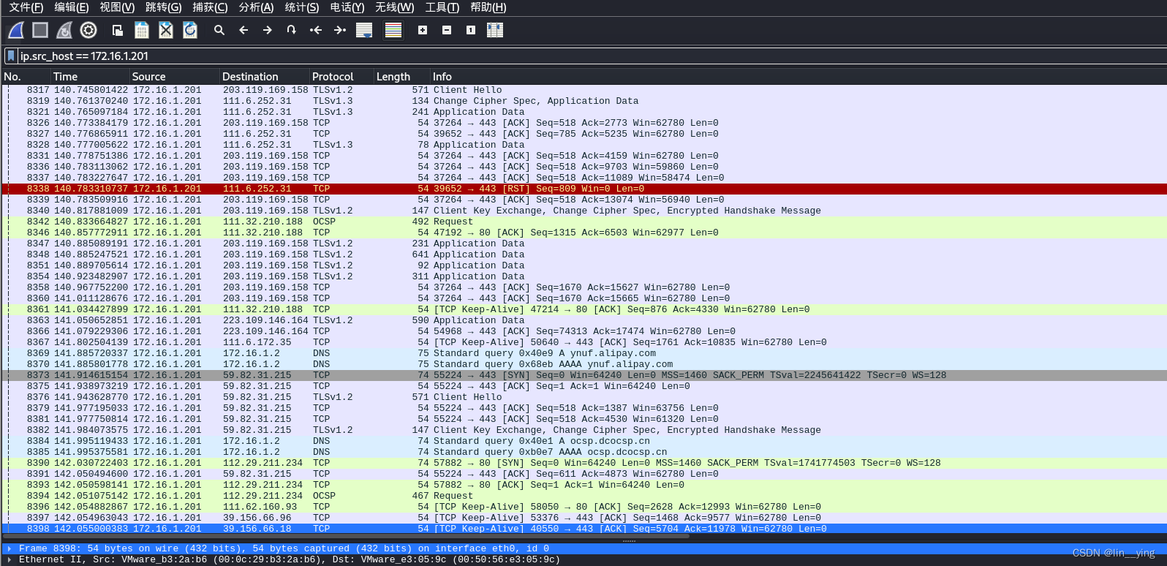Open Find Packet with the magnifier icon
The image size is (1167, 566).
pyautogui.click(x=219, y=30)
